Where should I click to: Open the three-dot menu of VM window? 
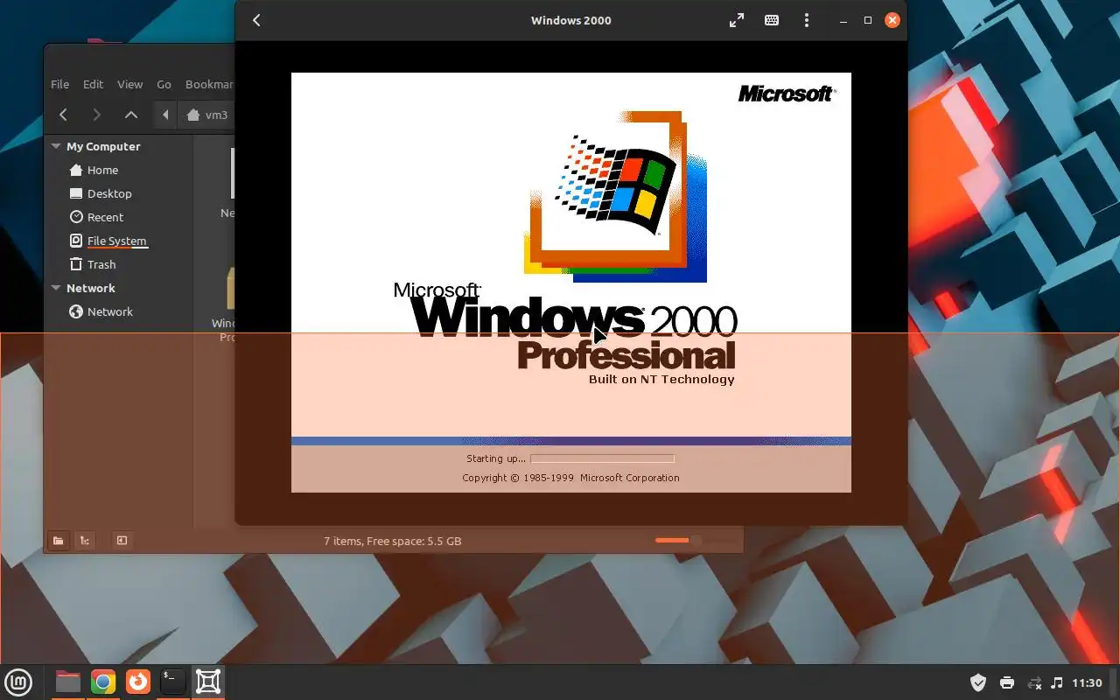(x=807, y=20)
